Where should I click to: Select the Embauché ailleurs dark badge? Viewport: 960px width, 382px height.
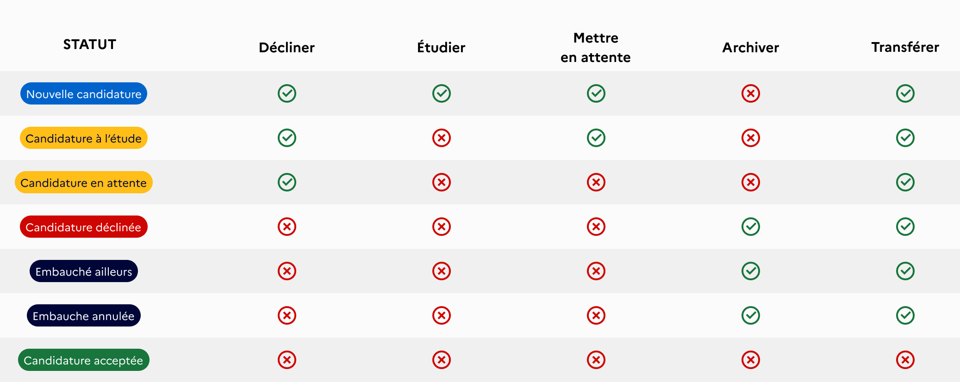click(84, 271)
